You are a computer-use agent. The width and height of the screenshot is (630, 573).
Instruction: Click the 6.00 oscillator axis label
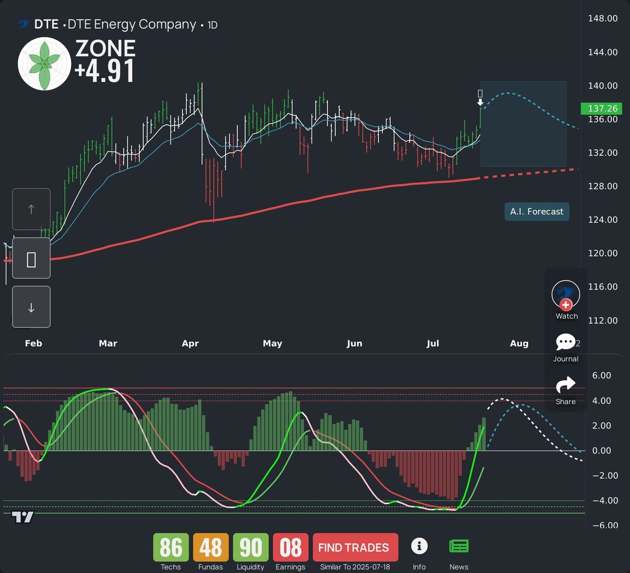(601, 376)
